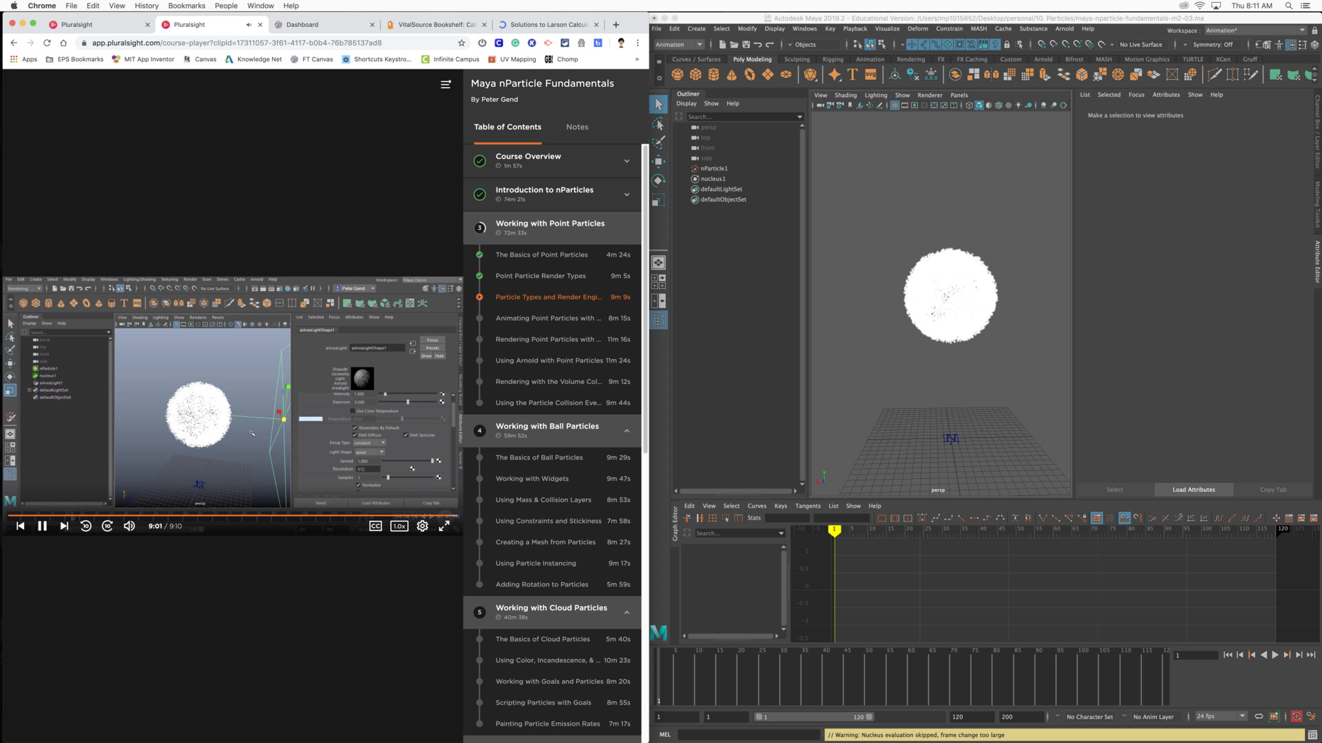Toggle No Live Surface in the status line

tap(1140, 45)
